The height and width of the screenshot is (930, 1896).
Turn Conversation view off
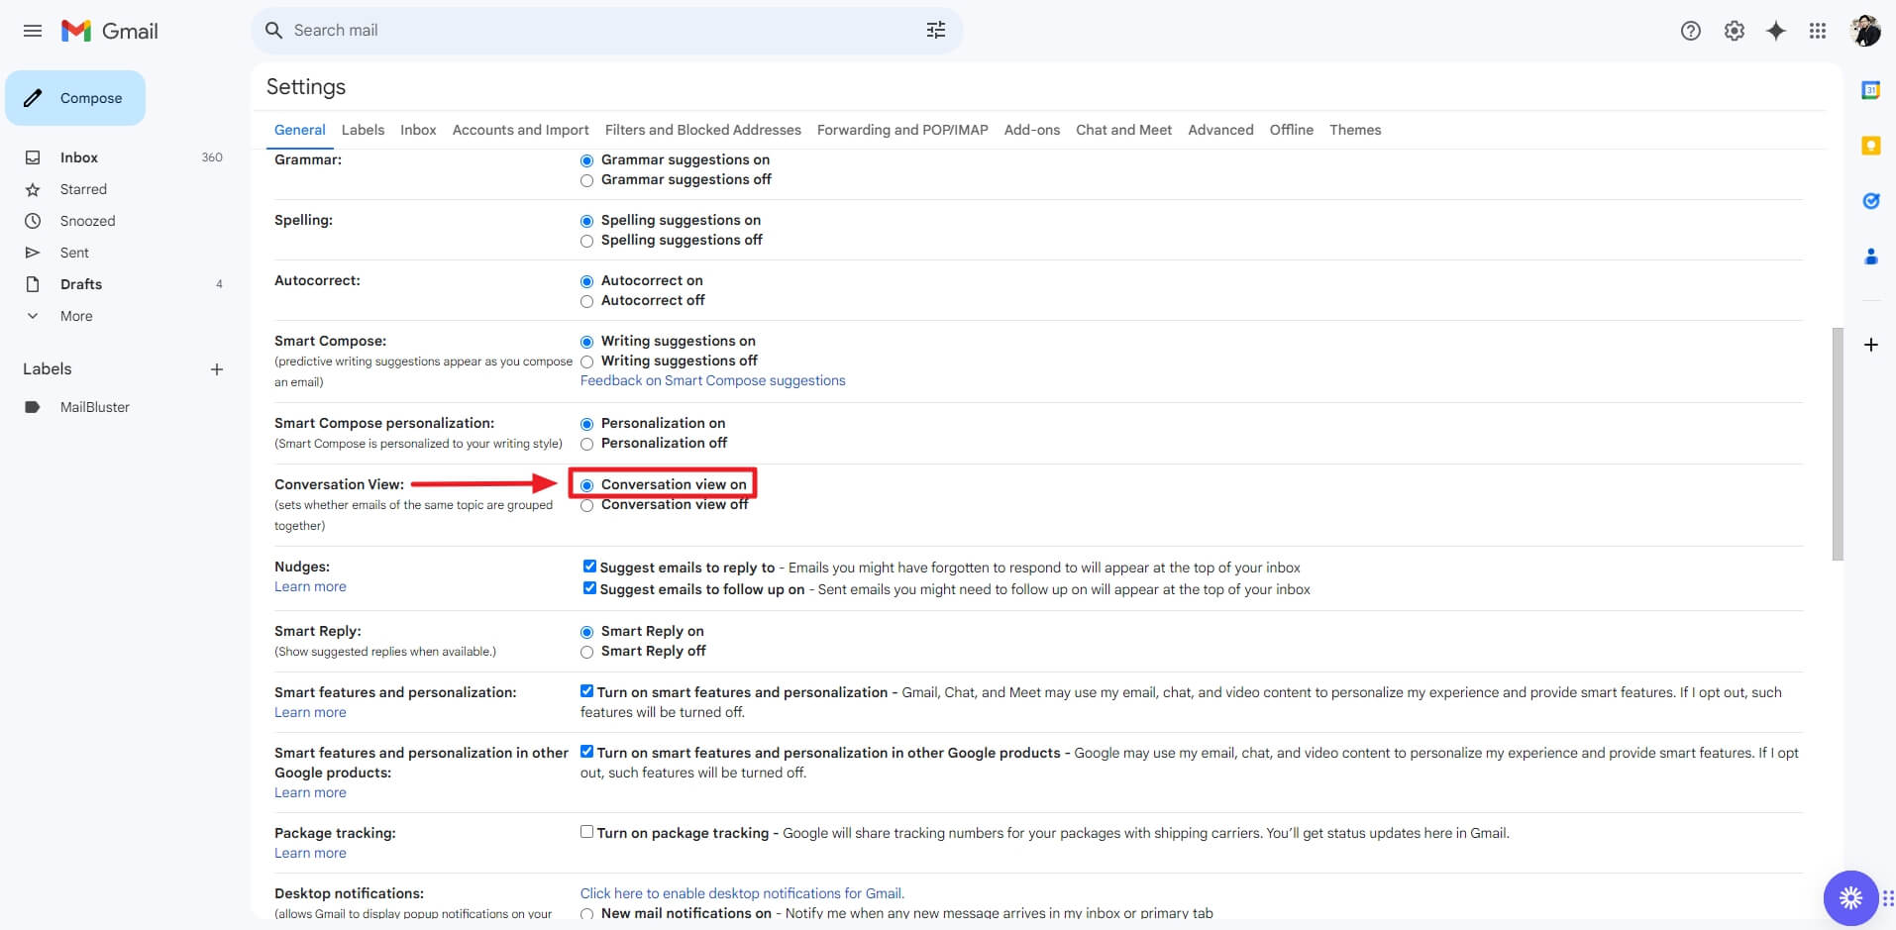[x=586, y=505]
